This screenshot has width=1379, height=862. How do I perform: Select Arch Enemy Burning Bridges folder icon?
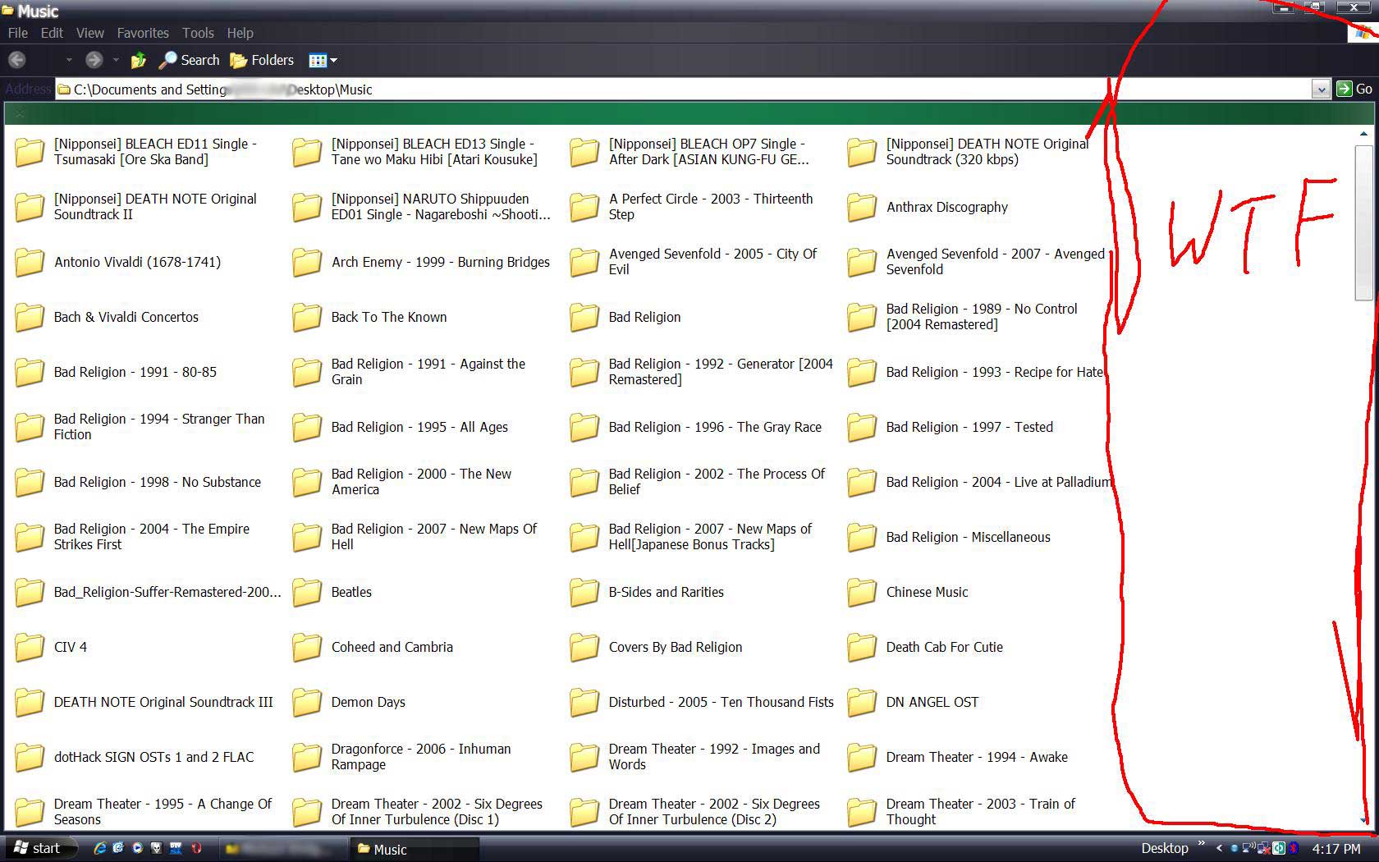pyautogui.click(x=307, y=262)
